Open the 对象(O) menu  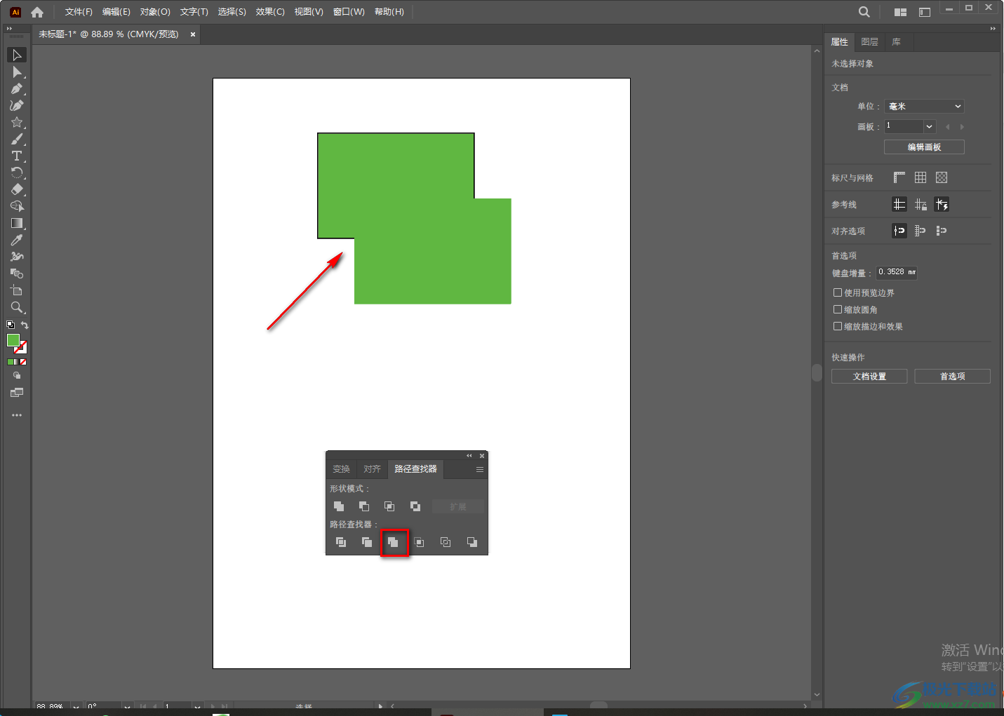155,12
